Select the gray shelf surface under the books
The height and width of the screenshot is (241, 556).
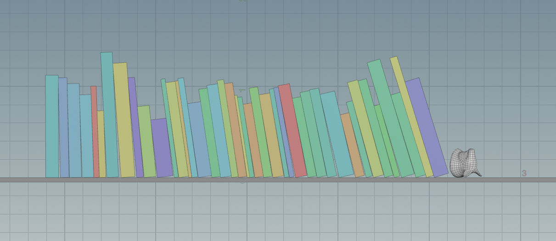275,180
